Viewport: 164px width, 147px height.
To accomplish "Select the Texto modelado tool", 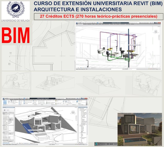I will [42, 101].
